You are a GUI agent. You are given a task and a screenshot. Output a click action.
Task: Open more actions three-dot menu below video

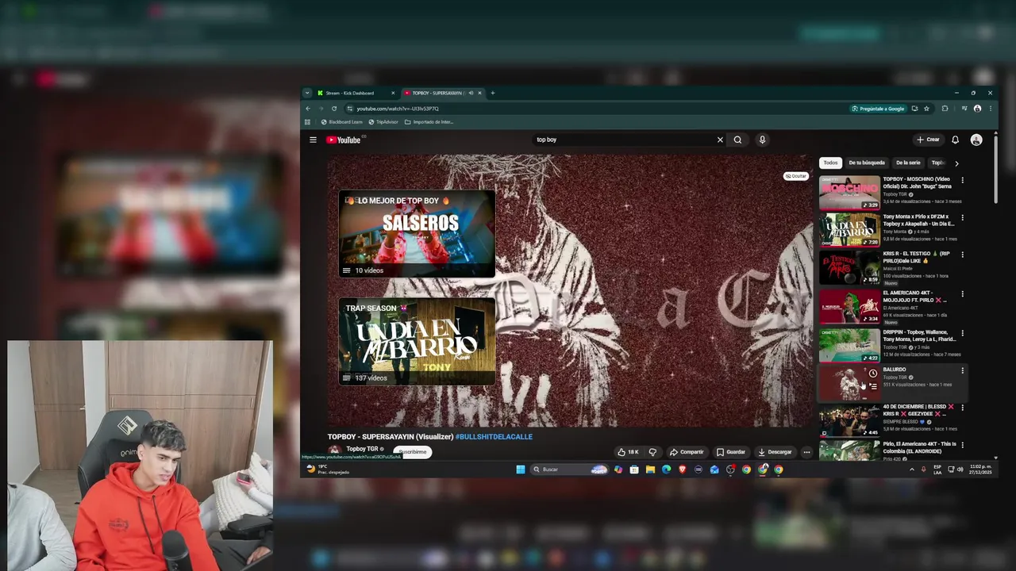tap(806, 452)
